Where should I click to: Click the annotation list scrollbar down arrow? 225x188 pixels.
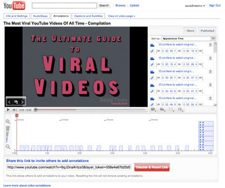[x=215, y=105]
